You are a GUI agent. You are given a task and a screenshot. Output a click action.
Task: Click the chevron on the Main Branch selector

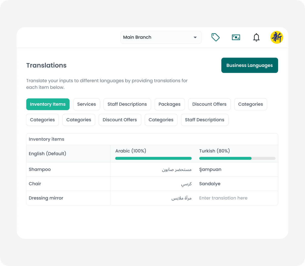click(x=195, y=37)
